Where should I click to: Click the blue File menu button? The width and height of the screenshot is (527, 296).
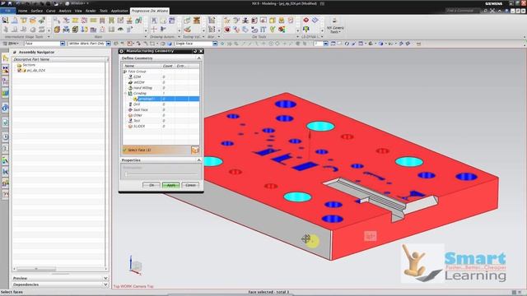click(x=7, y=11)
